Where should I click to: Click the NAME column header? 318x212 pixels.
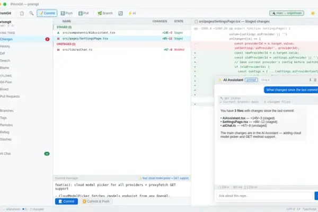coord(67,21)
